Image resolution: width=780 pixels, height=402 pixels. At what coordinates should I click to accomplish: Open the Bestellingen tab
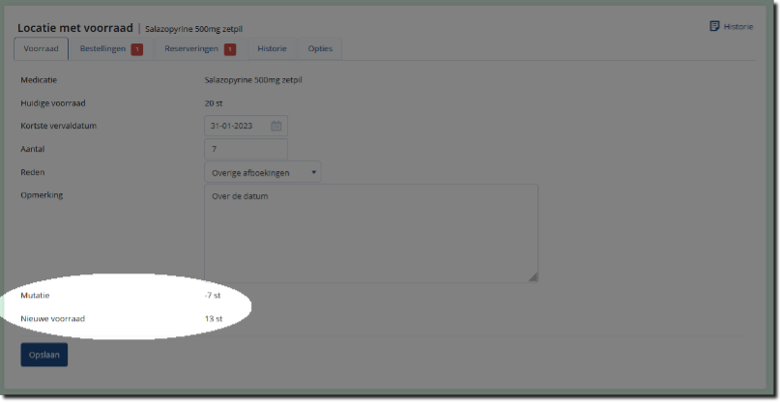click(102, 49)
